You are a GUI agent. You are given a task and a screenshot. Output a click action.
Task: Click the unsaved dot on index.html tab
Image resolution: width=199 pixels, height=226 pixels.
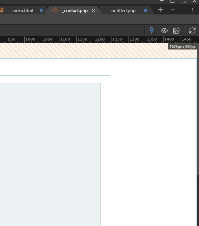click(x=41, y=10)
